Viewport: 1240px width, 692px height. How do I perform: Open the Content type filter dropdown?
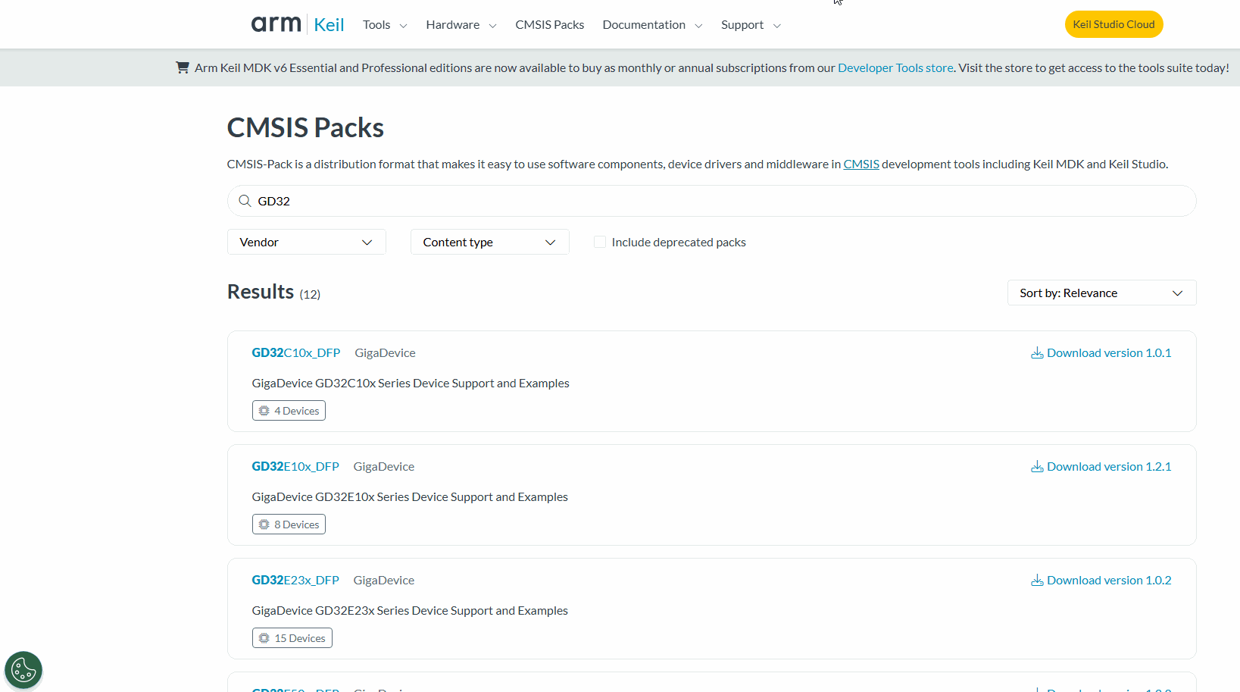[x=490, y=242]
